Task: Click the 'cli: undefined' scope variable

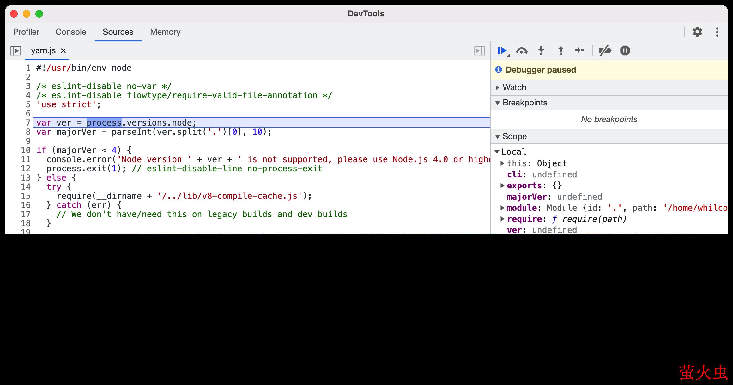Action: pos(542,175)
